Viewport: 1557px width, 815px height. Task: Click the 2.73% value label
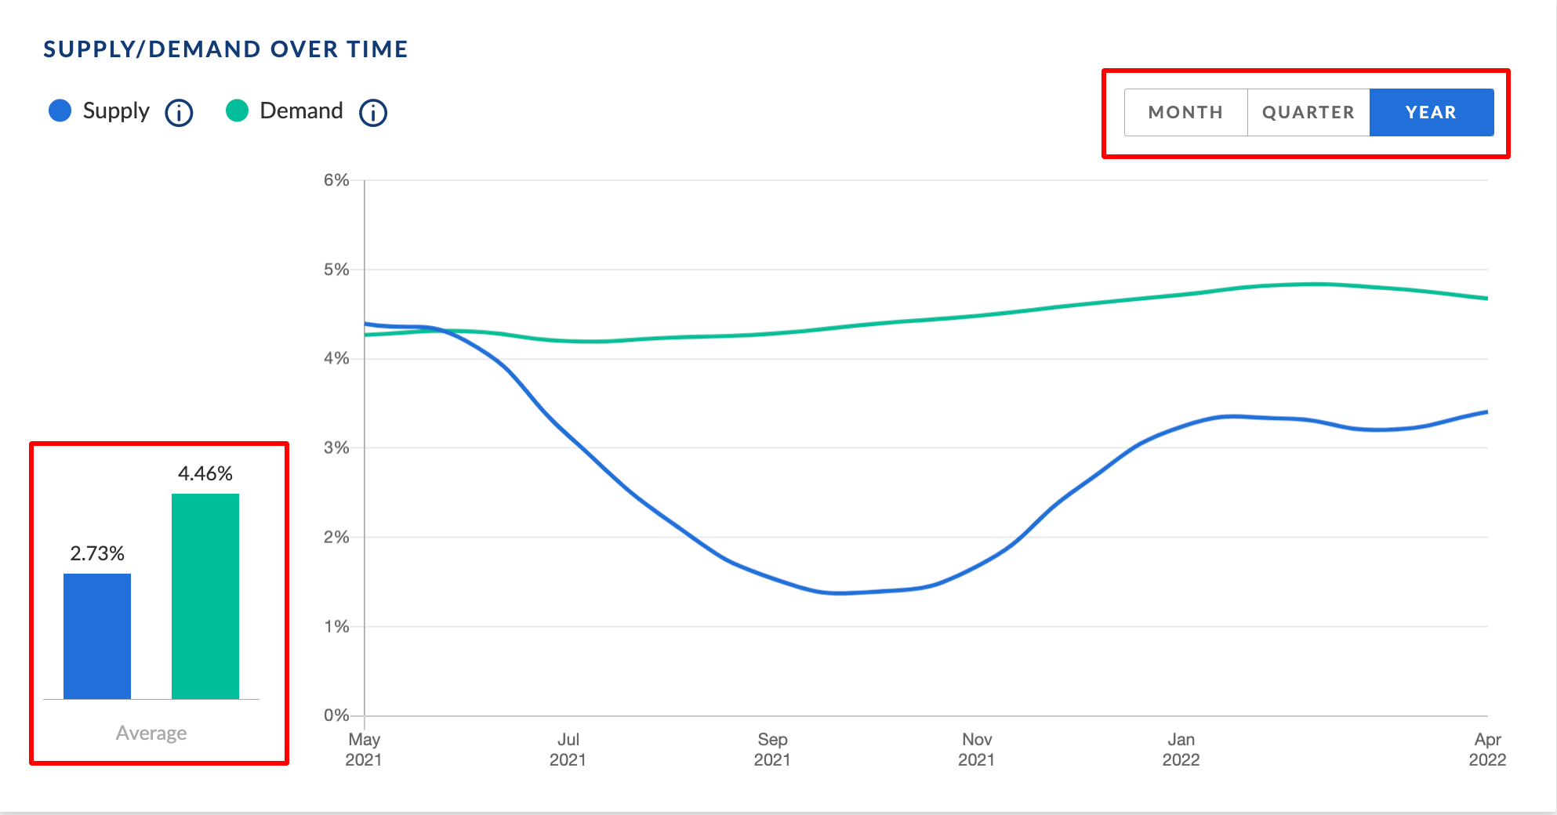[97, 553]
